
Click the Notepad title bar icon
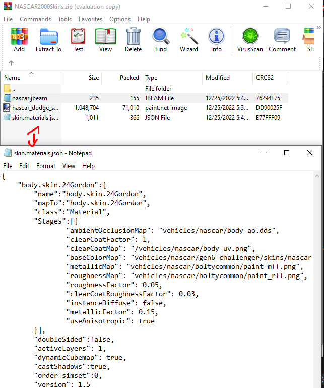(8, 153)
